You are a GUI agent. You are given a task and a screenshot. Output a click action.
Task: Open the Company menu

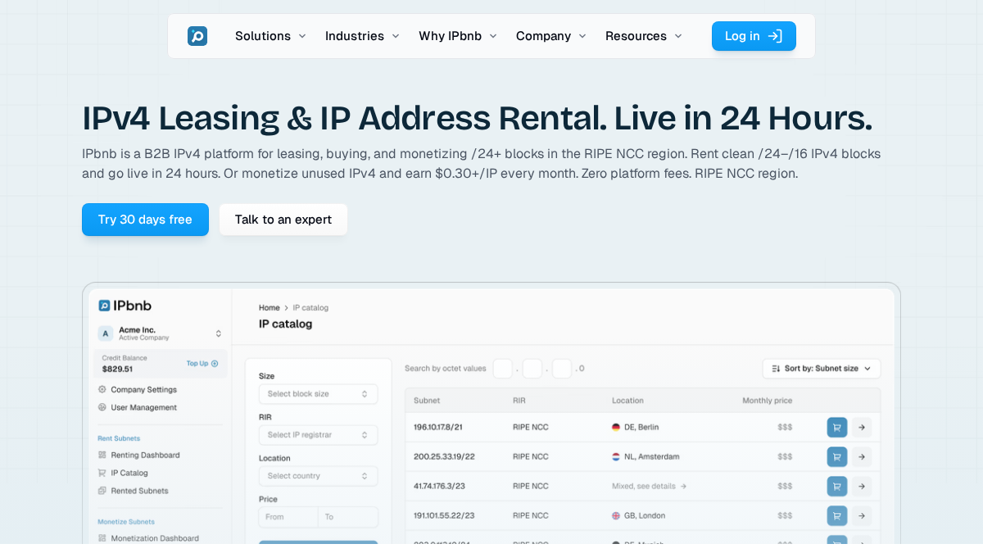(x=551, y=36)
